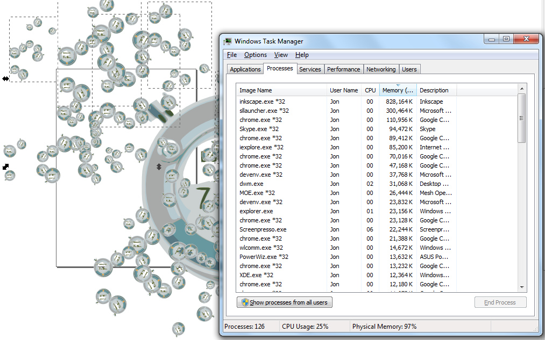This screenshot has height=340, width=545.
Task: Click the Task Manager title bar icon
Action: pyautogui.click(x=228, y=41)
